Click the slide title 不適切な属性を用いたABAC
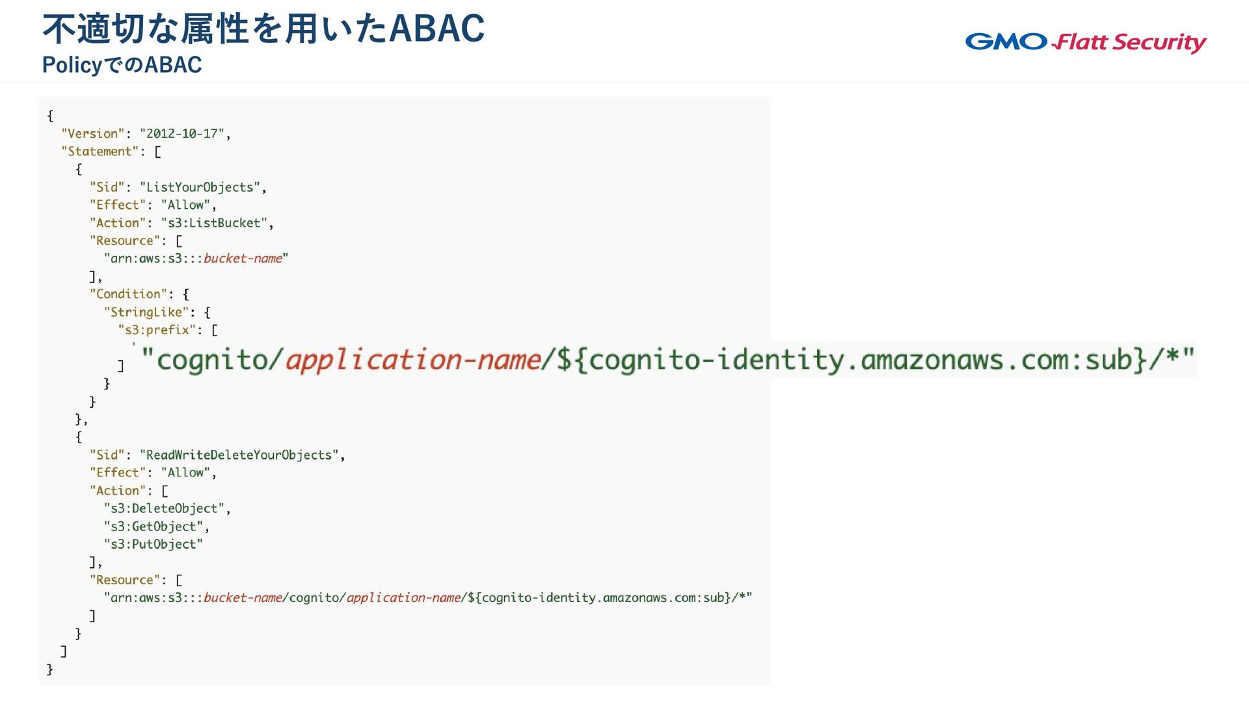 [263, 29]
